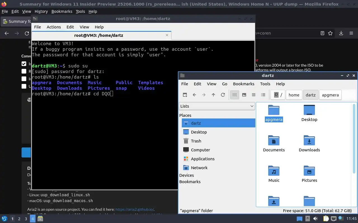Open the Pictures folder icon
Screen dimensions: 358x223
tap(309, 171)
